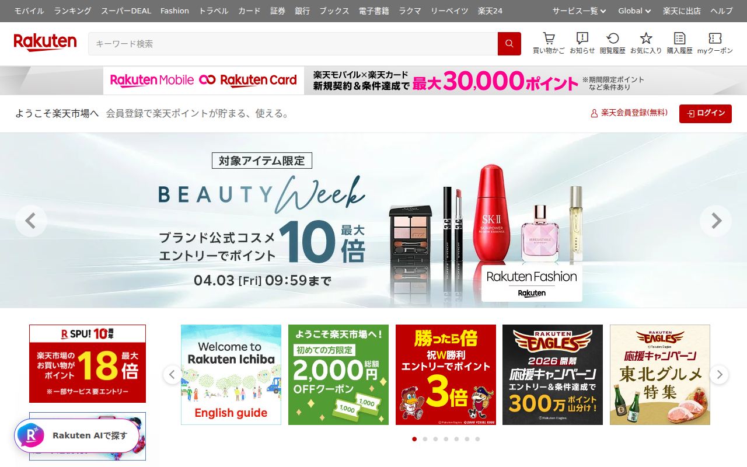Click the 楽天に出店 link
Image resolution: width=747 pixels, height=467 pixels.
[682, 11]
